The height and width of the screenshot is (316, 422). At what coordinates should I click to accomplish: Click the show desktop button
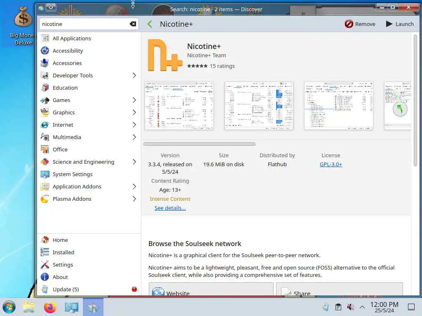[411, 307]
